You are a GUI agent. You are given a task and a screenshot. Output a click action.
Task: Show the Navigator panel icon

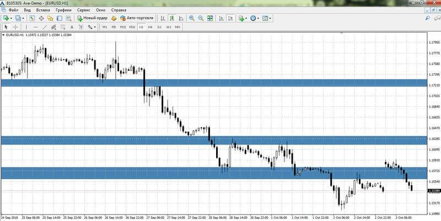[50, 18]
